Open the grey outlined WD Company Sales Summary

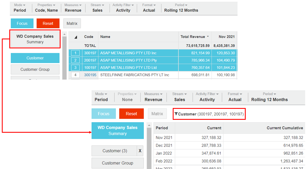click(x=35, y=39)
